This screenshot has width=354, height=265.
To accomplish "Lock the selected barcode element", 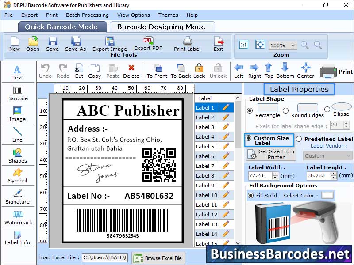I will point(199,70).
